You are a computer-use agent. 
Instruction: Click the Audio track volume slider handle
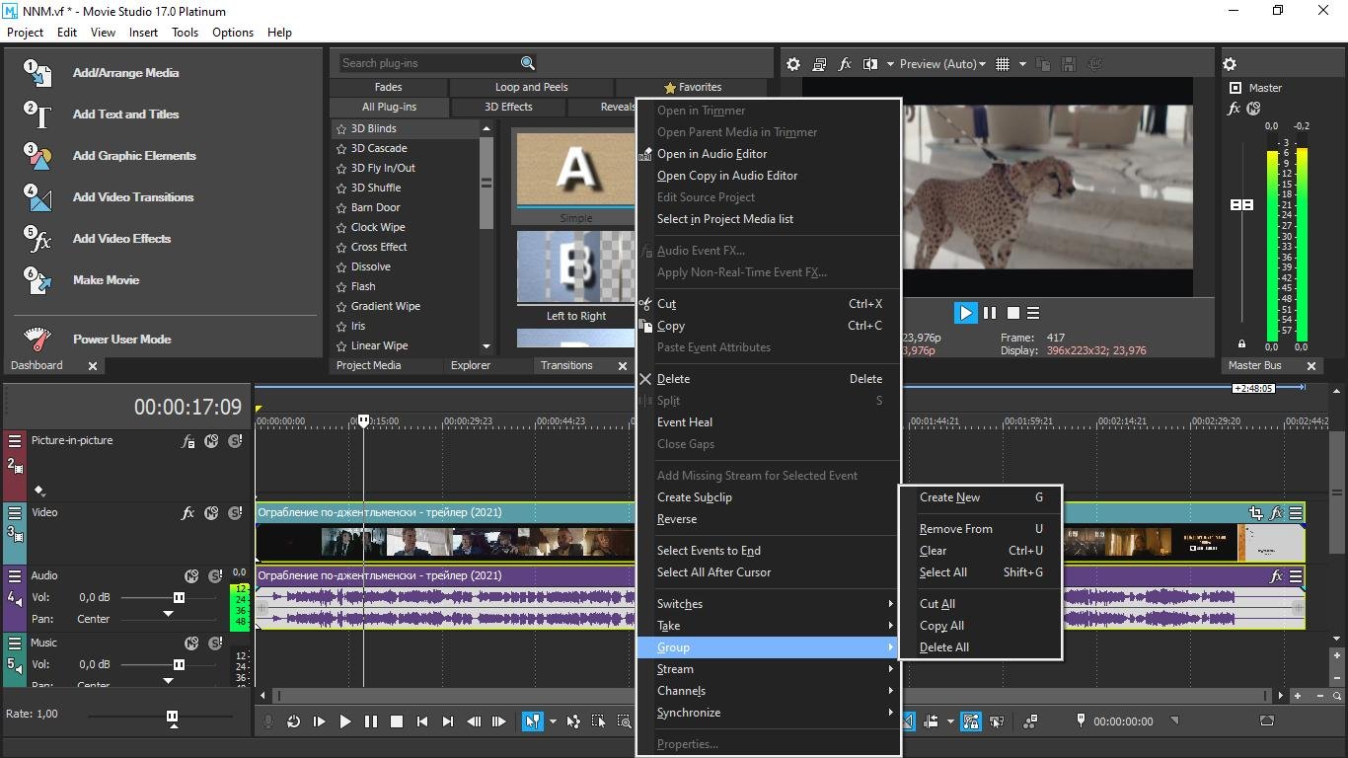point(179,597)
